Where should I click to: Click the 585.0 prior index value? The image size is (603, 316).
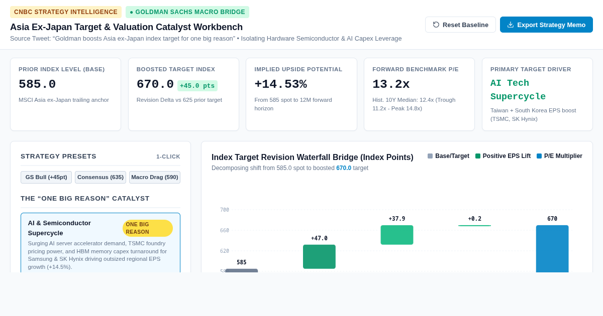tap(37, 84)
